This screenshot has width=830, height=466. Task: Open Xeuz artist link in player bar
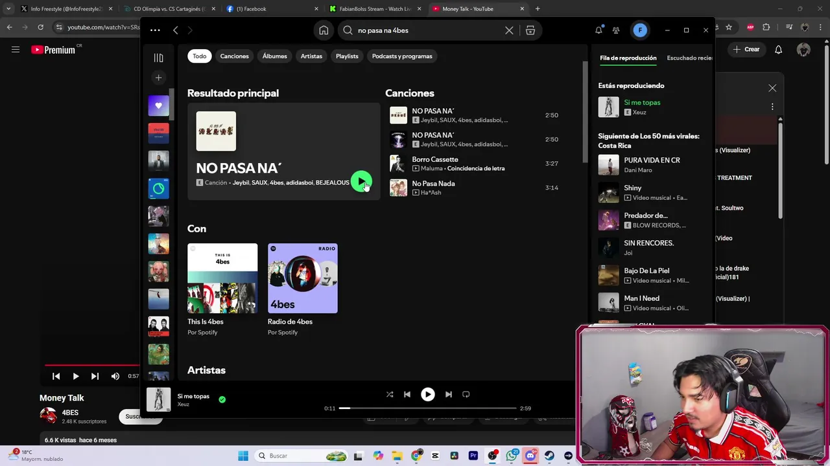click(x=183, y=405)
